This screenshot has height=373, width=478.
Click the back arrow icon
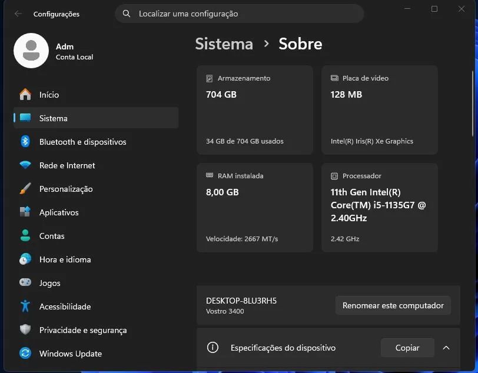[18, 14]
